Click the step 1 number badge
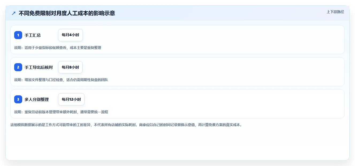Viewport: 355px width, 166px height. [18, 35]
